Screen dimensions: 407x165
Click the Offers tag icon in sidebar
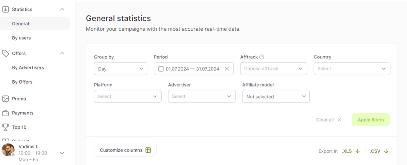point(6,53)
